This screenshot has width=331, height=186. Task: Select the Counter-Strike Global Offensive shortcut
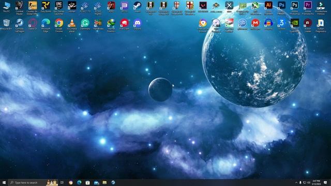33,8
